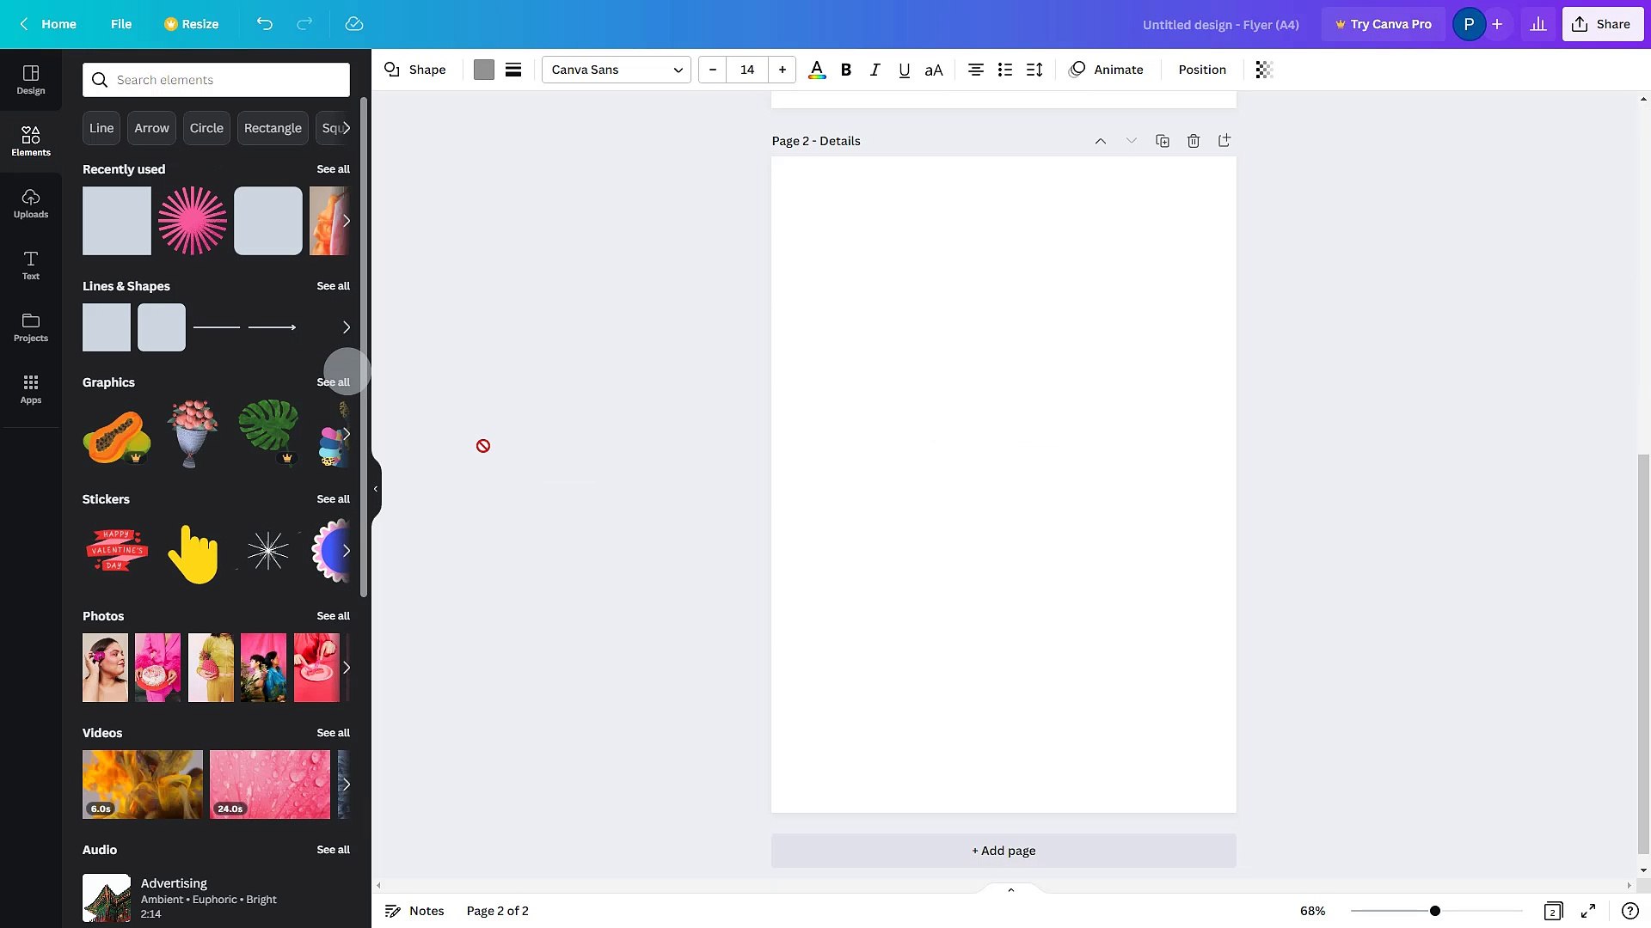
Task: Toggle bold text formatting
Action: [x=846, y=70]
